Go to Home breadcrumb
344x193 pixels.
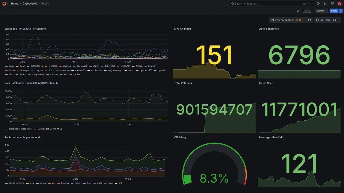coord(15,3)
